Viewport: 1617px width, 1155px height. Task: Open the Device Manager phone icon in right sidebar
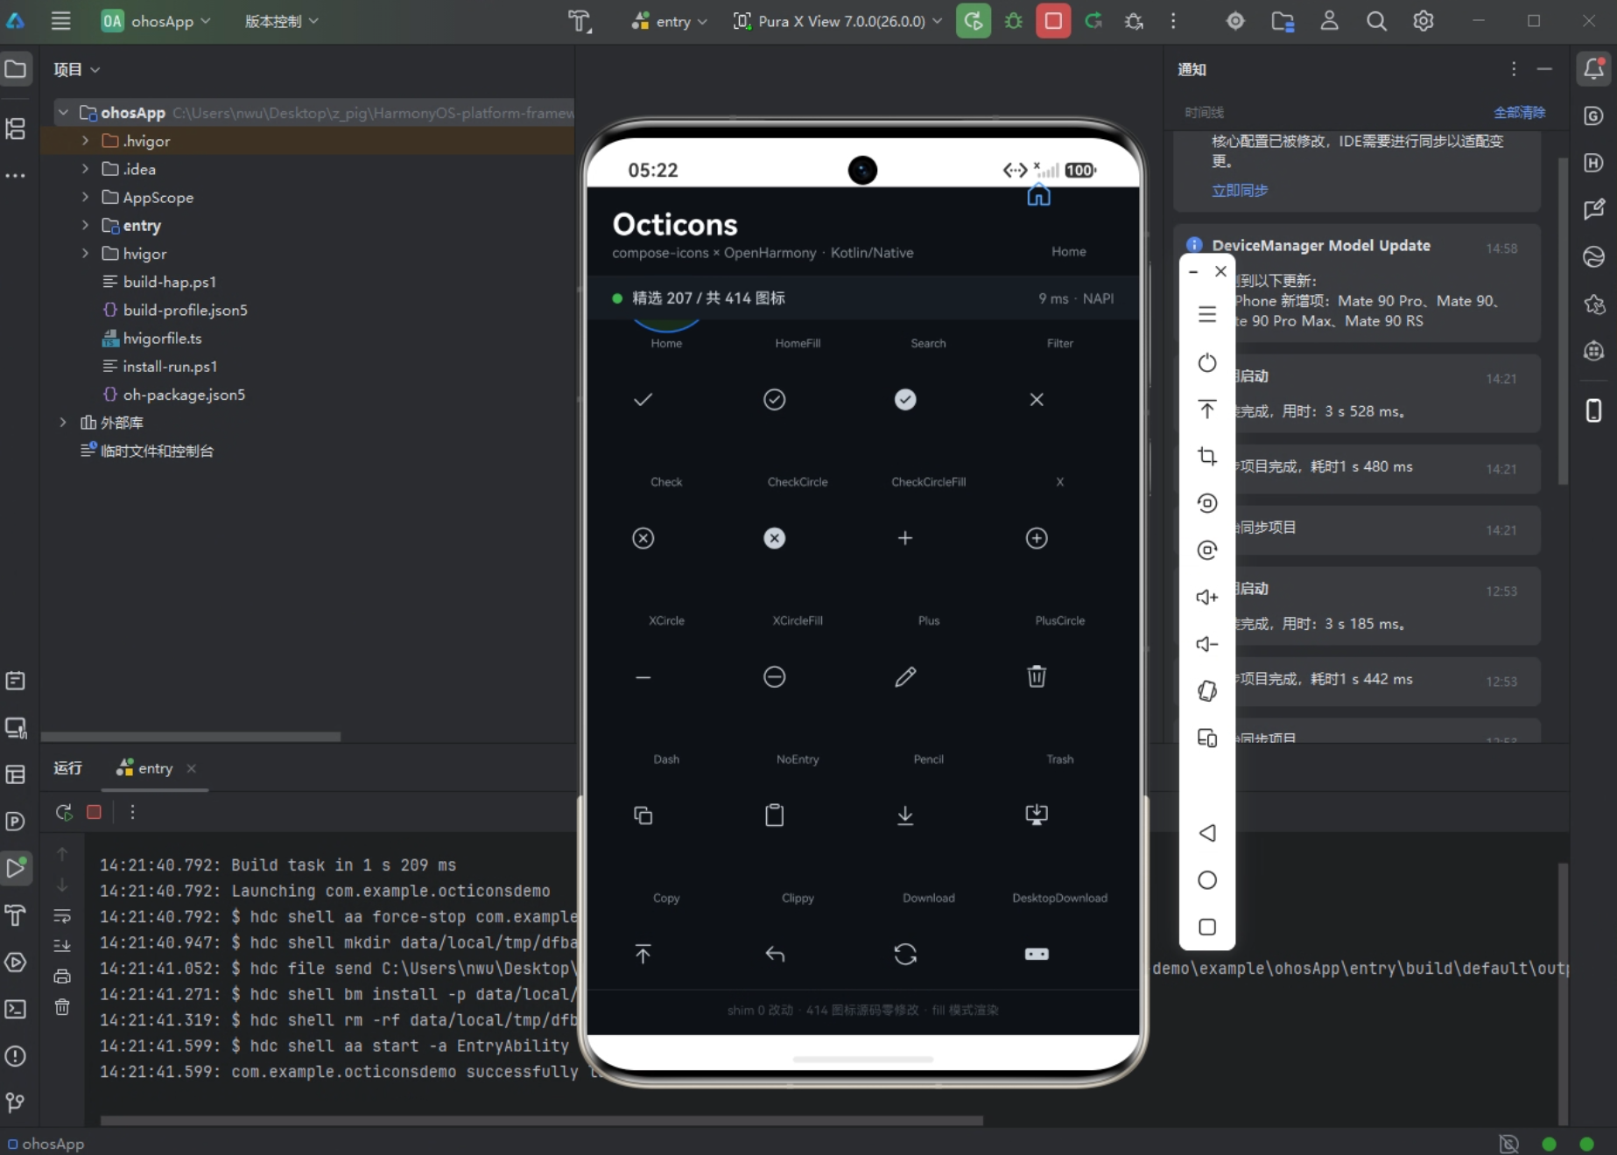tap(1594, 409)
